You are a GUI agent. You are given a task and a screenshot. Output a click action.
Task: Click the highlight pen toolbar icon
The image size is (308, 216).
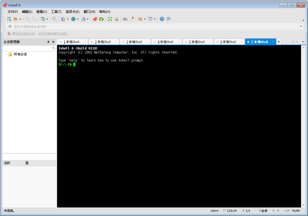(x=132, y=19)
